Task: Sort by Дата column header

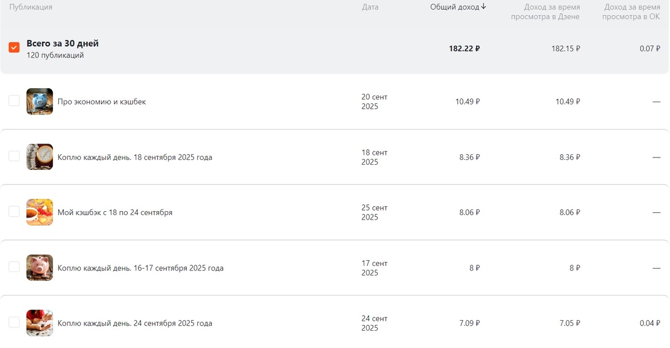Action: [x=370, y=7]
